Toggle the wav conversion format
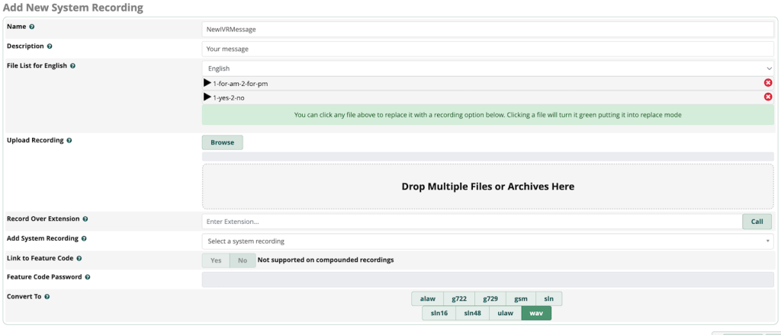 (535, 313)
